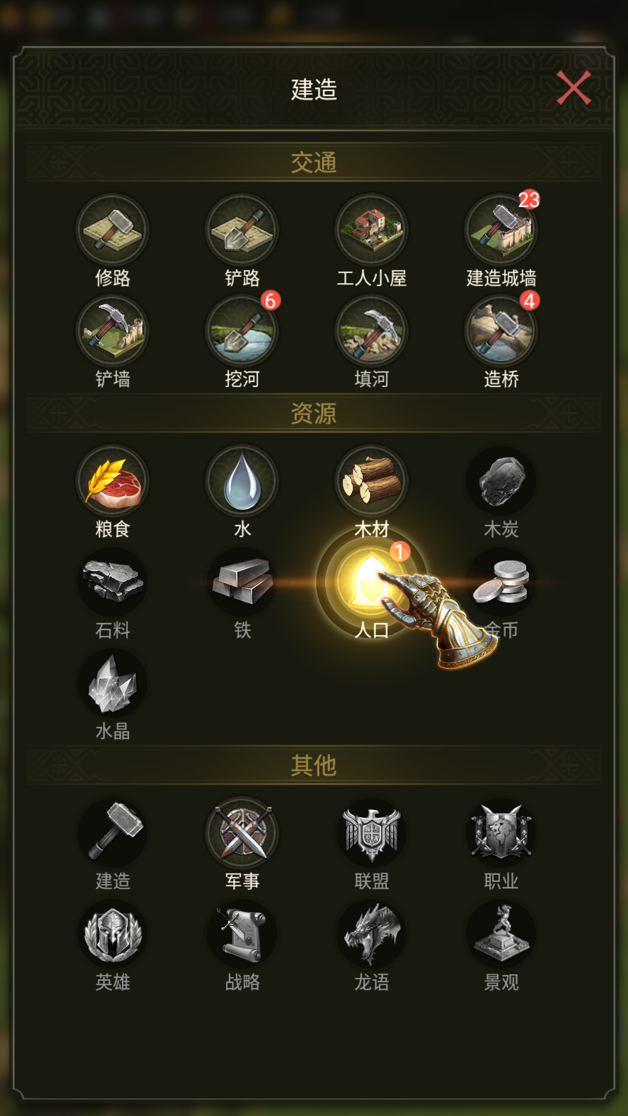Close the 建造 panel with red X

[x=573, y=88]
